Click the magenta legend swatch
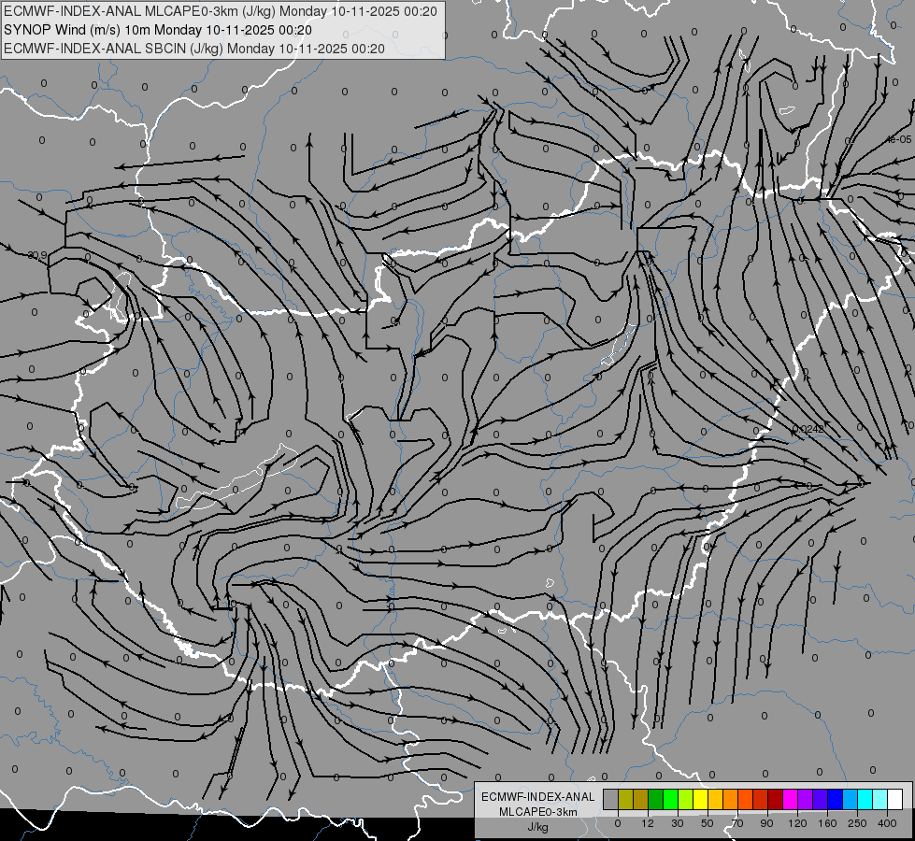The image size is (915, 841). point(790,799)
